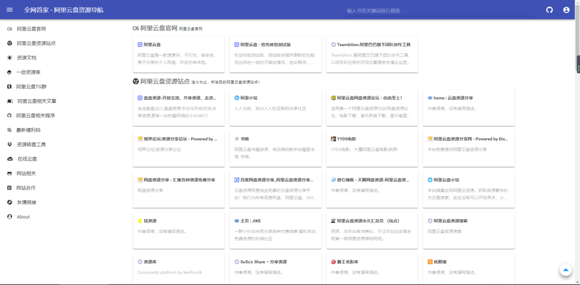Open the Teambition card
Image resolution: width=580 pixels, height=285 pixels.
coord(372,55)
